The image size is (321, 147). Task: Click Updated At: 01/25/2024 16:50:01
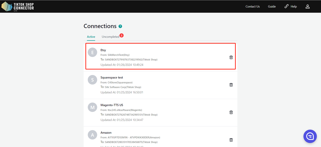coord(122,92)
